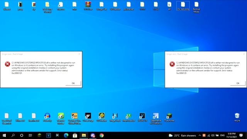Open taskbar Search magnifier
247x139 pixels.
click(x=13, y=136)
